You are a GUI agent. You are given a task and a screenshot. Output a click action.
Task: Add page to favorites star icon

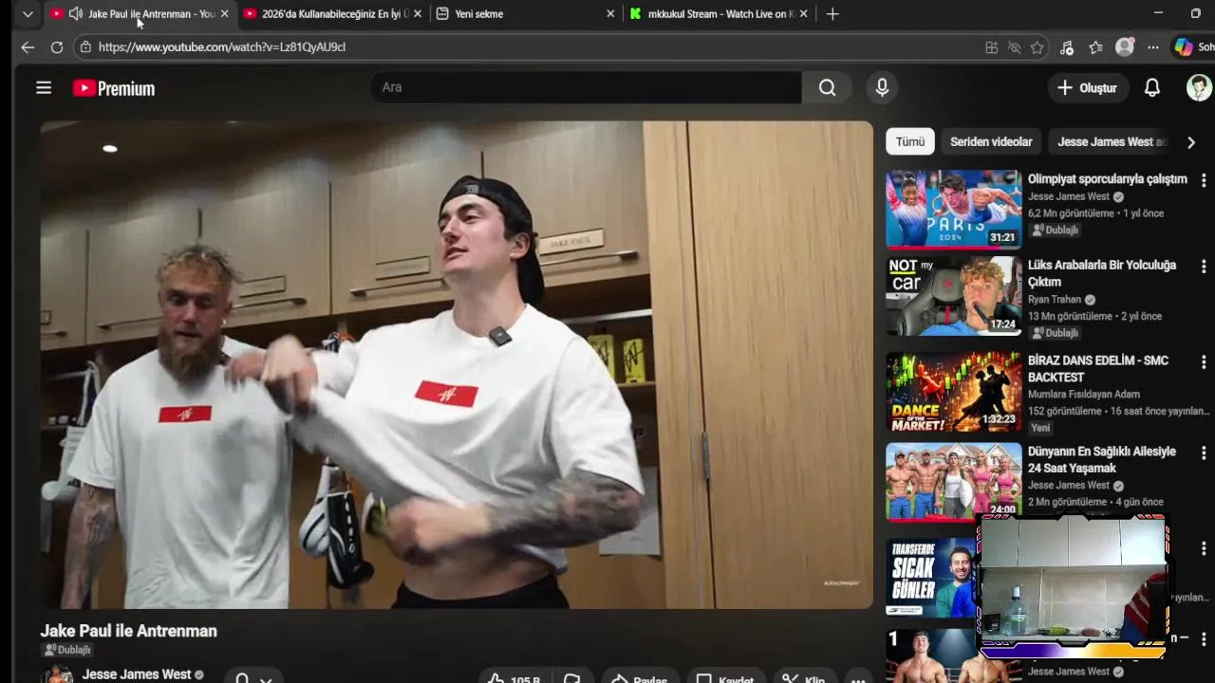tap(1037, 47)
